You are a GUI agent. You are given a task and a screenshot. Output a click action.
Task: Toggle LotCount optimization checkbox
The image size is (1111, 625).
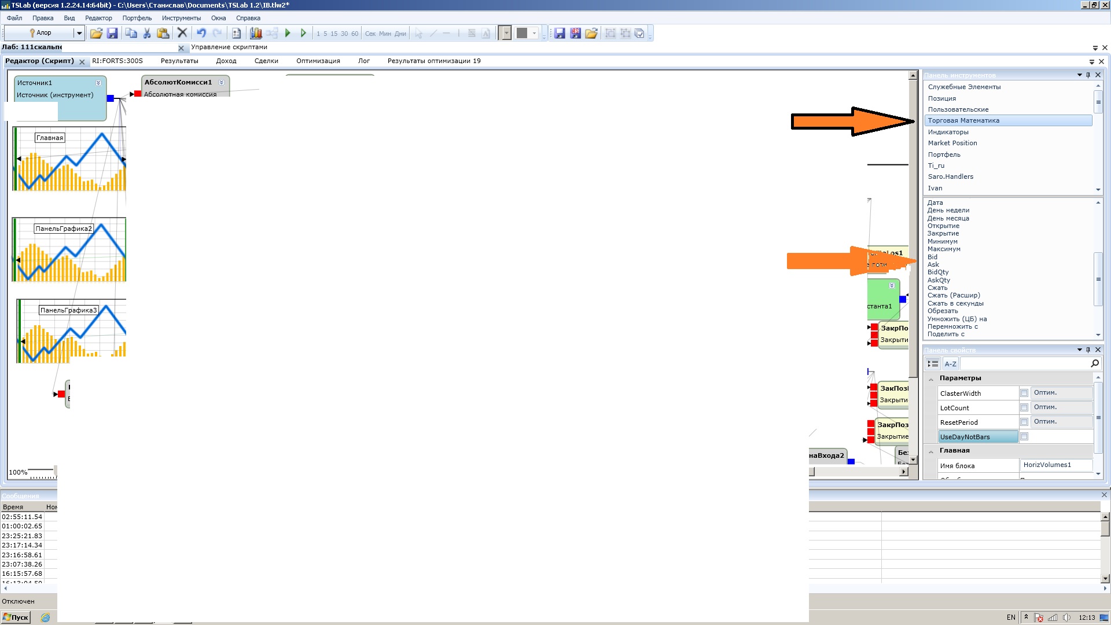[1024, 407]
